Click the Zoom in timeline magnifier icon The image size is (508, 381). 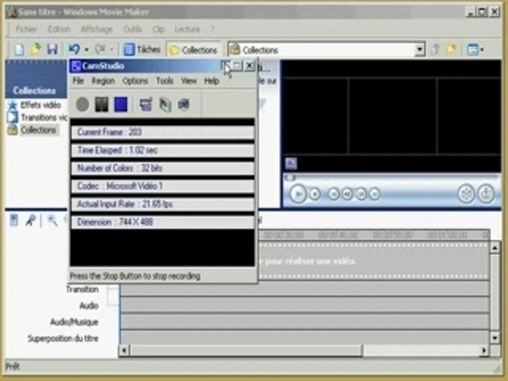pyautogui.click(x=52, y=220)
